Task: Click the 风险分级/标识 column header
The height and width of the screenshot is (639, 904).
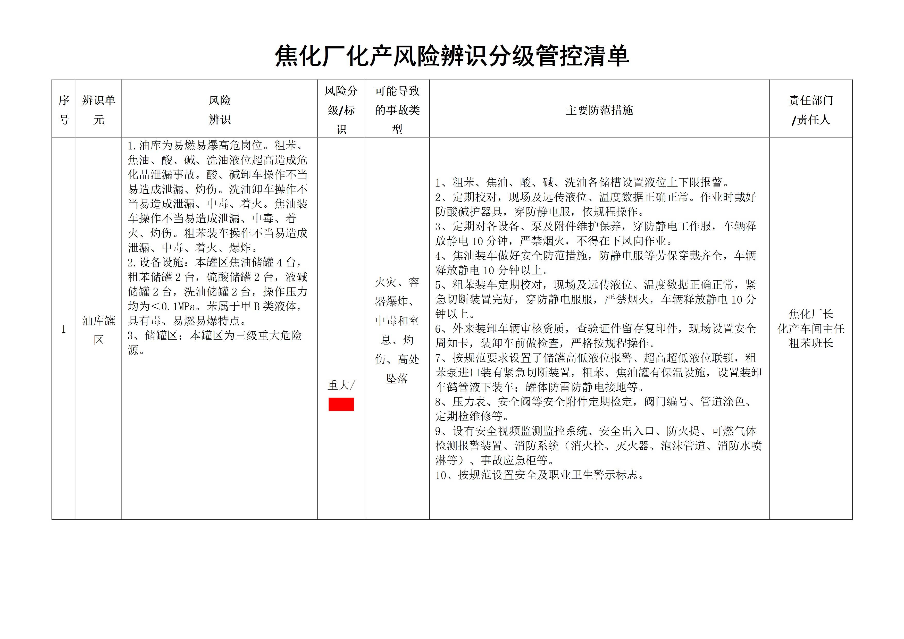Action: pos(341,110)
